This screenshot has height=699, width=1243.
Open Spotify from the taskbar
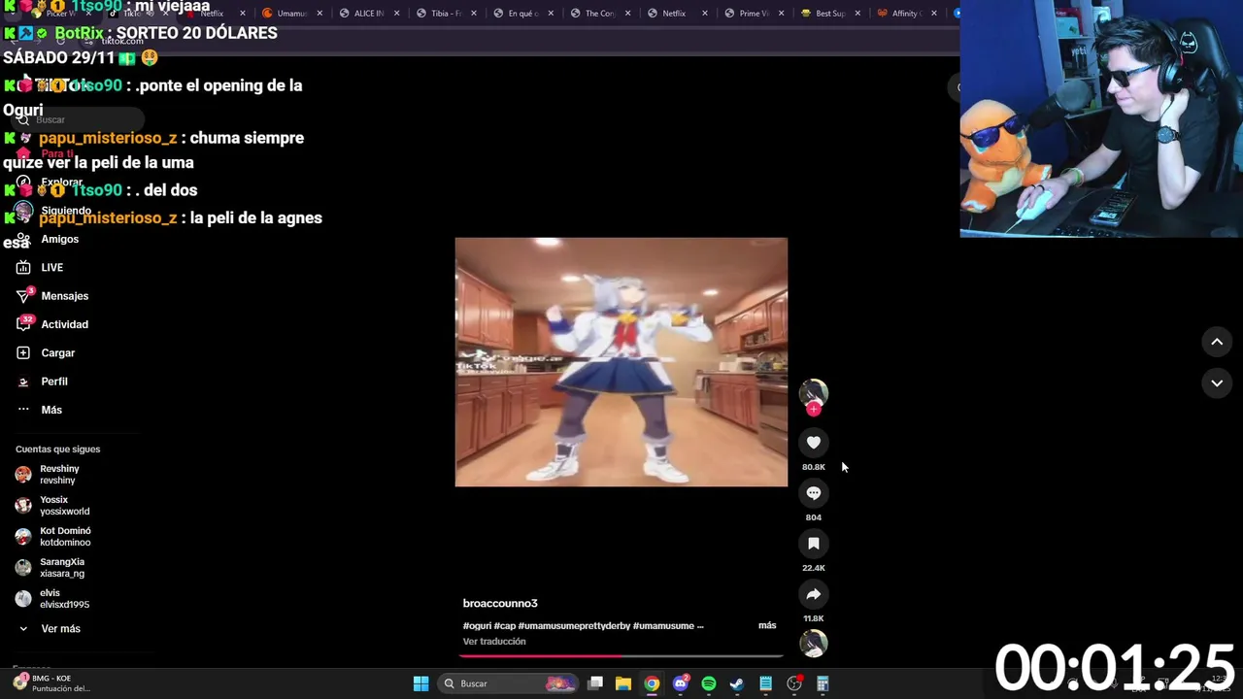(709, 683)
